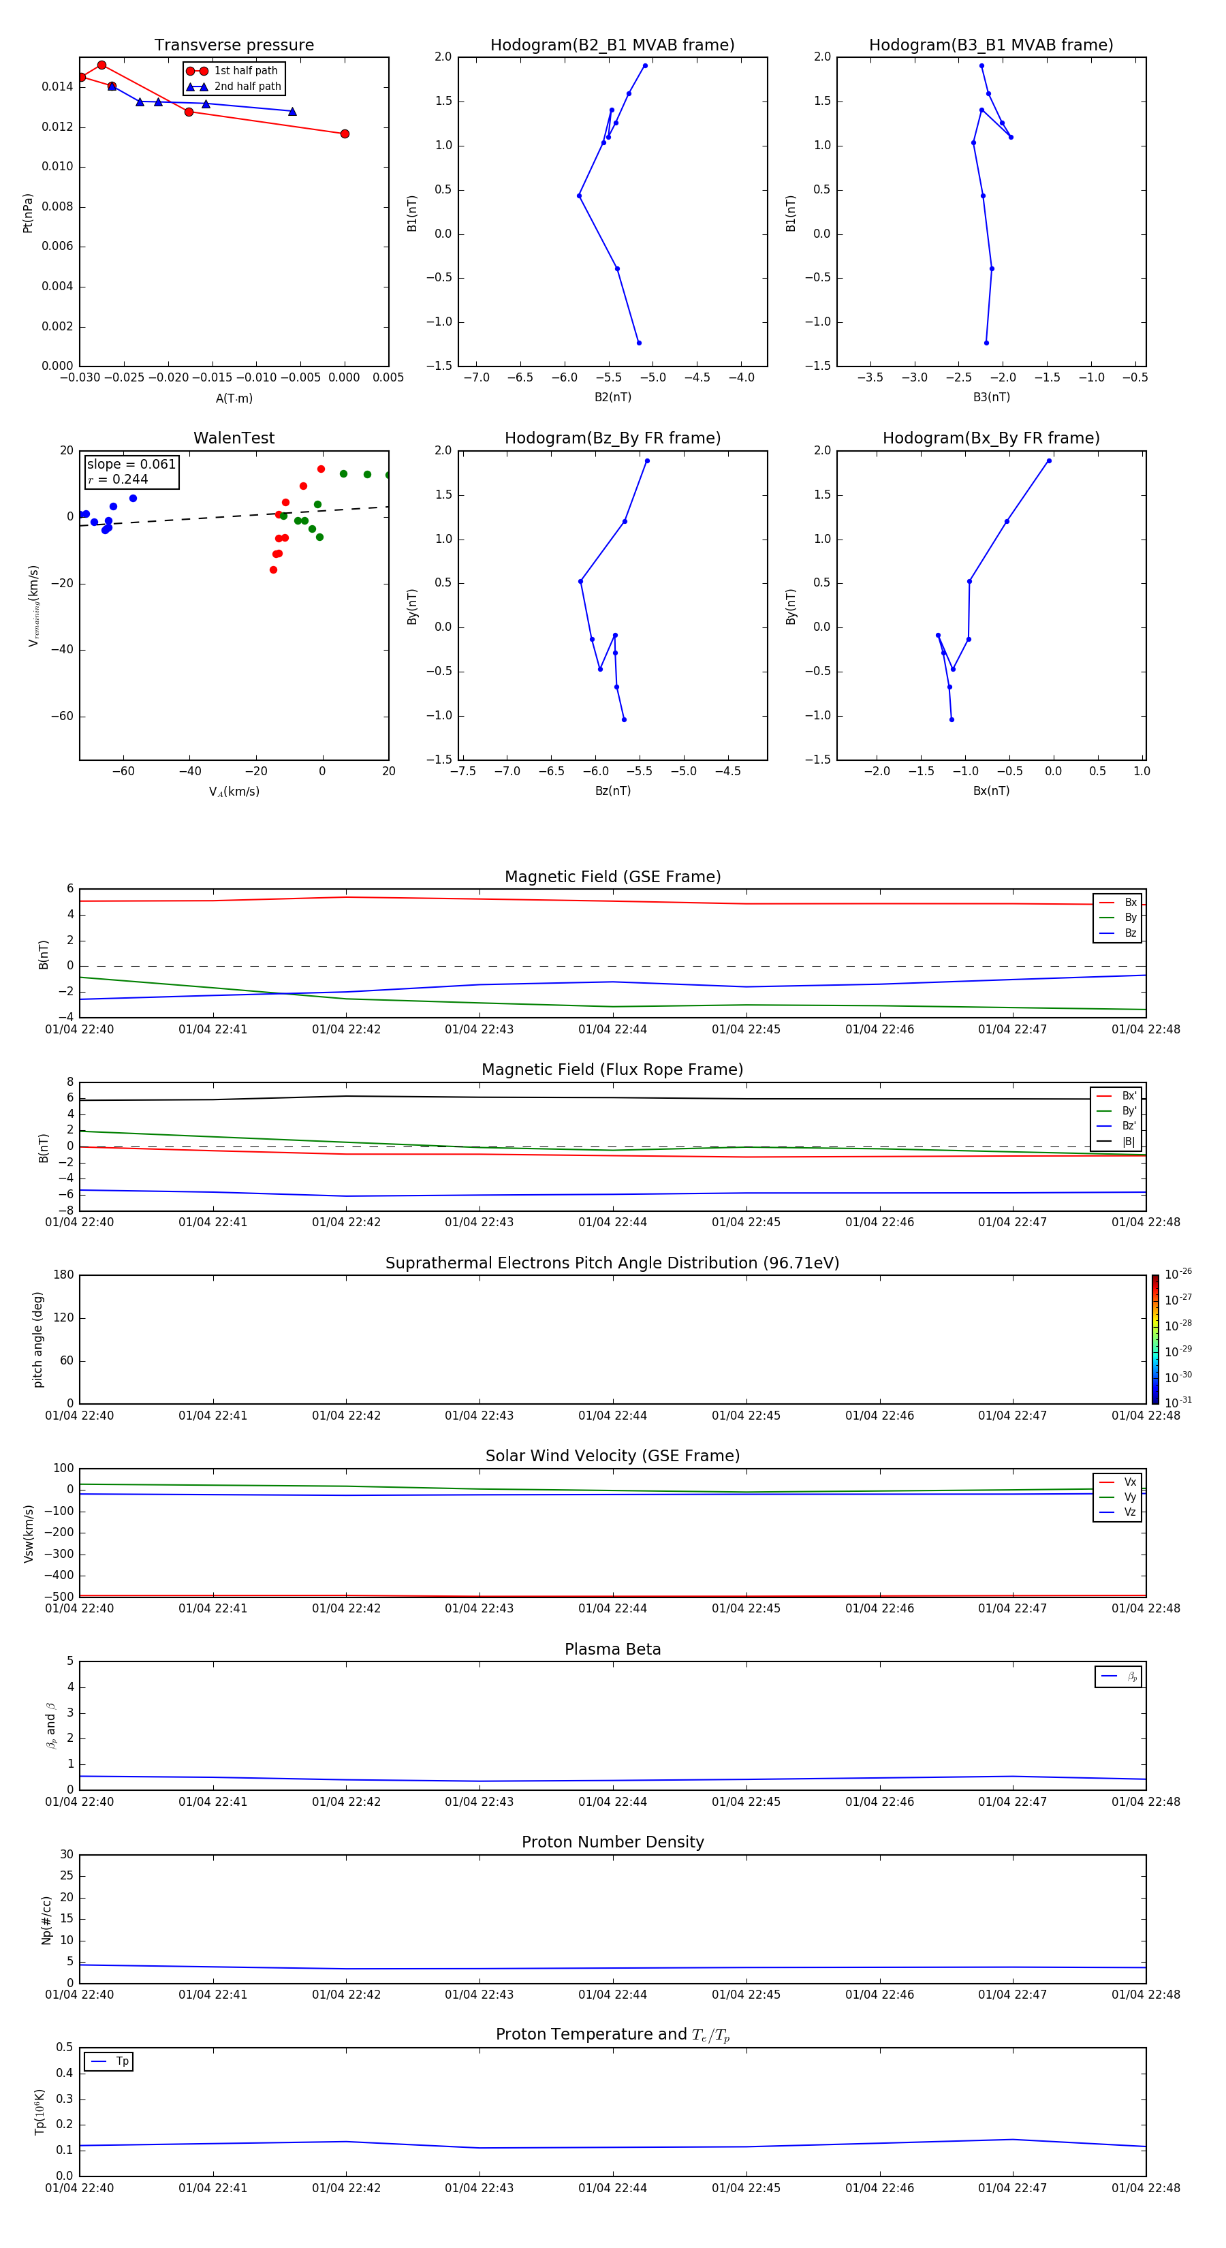Select the "|B|" legend entry in Flux Rope panel
Screen dimensions: 1226x2248
click(x=1116, y=1142)
